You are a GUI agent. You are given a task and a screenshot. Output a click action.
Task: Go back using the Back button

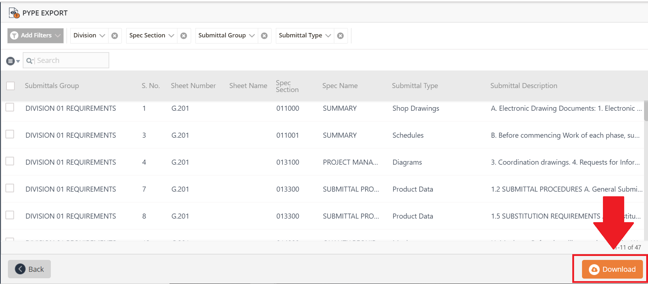point(30,269)
